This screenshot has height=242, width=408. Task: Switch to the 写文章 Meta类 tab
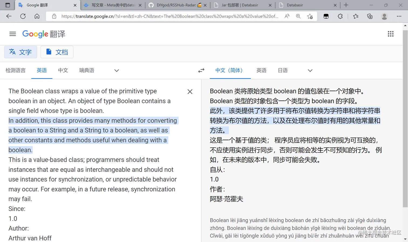[x=113, y=5]
